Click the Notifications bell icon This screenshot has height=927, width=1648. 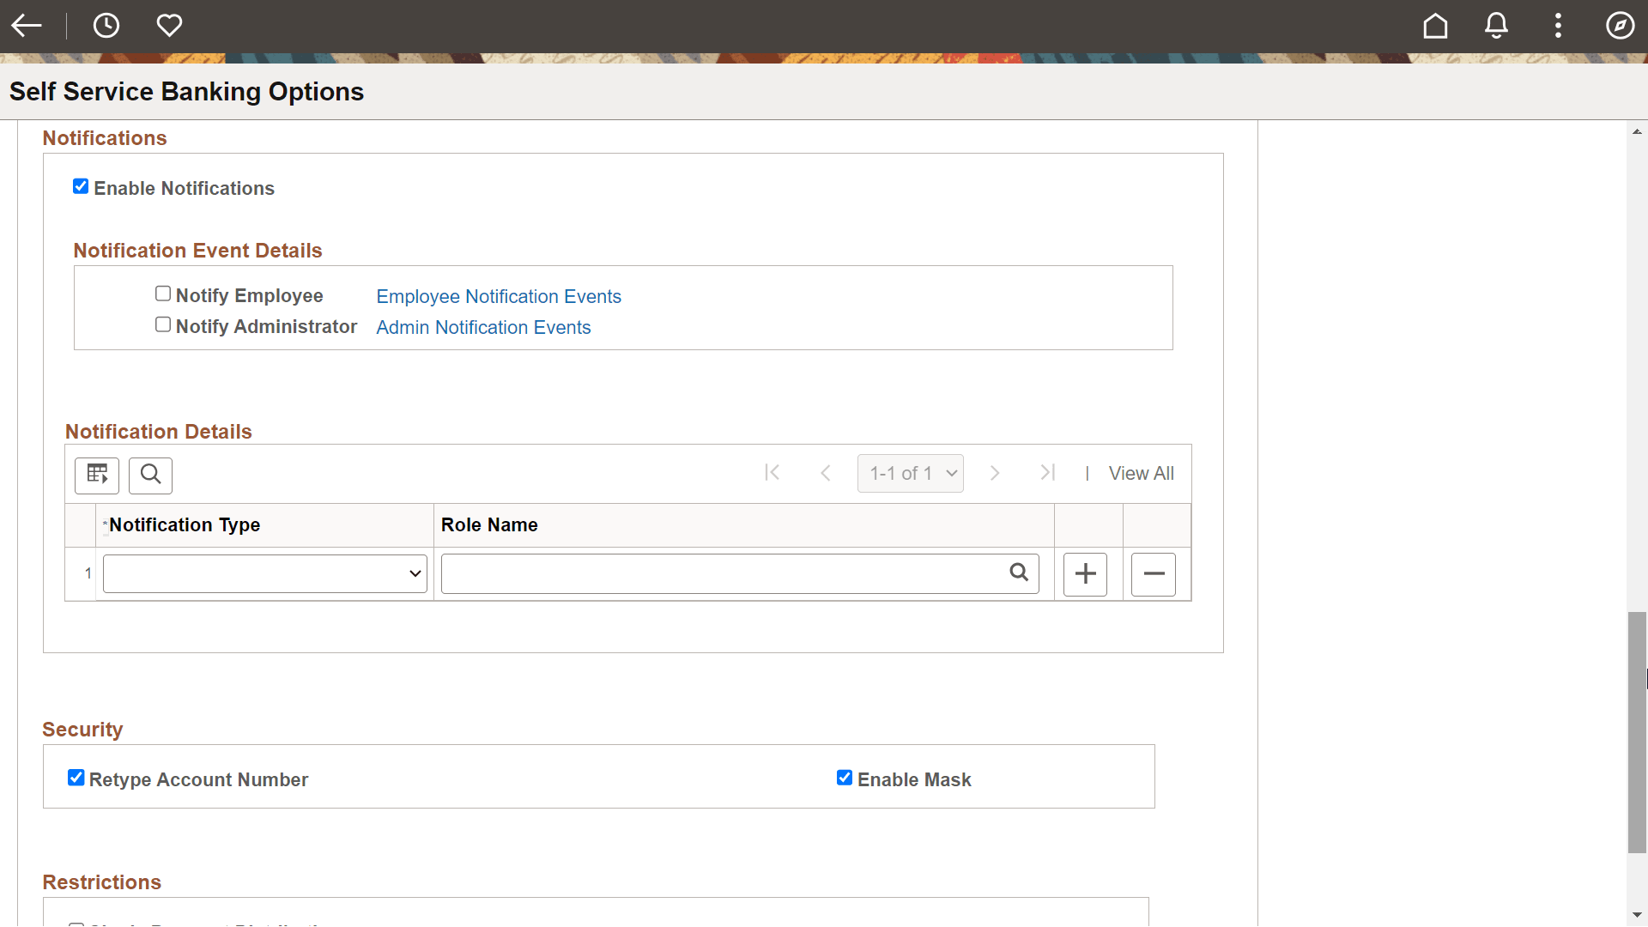click(x=1496, y=25)
